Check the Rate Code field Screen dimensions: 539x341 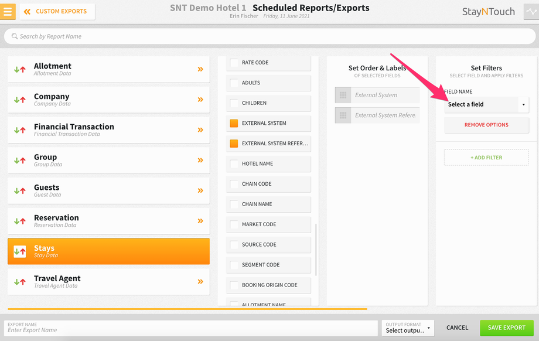(234, 63)
